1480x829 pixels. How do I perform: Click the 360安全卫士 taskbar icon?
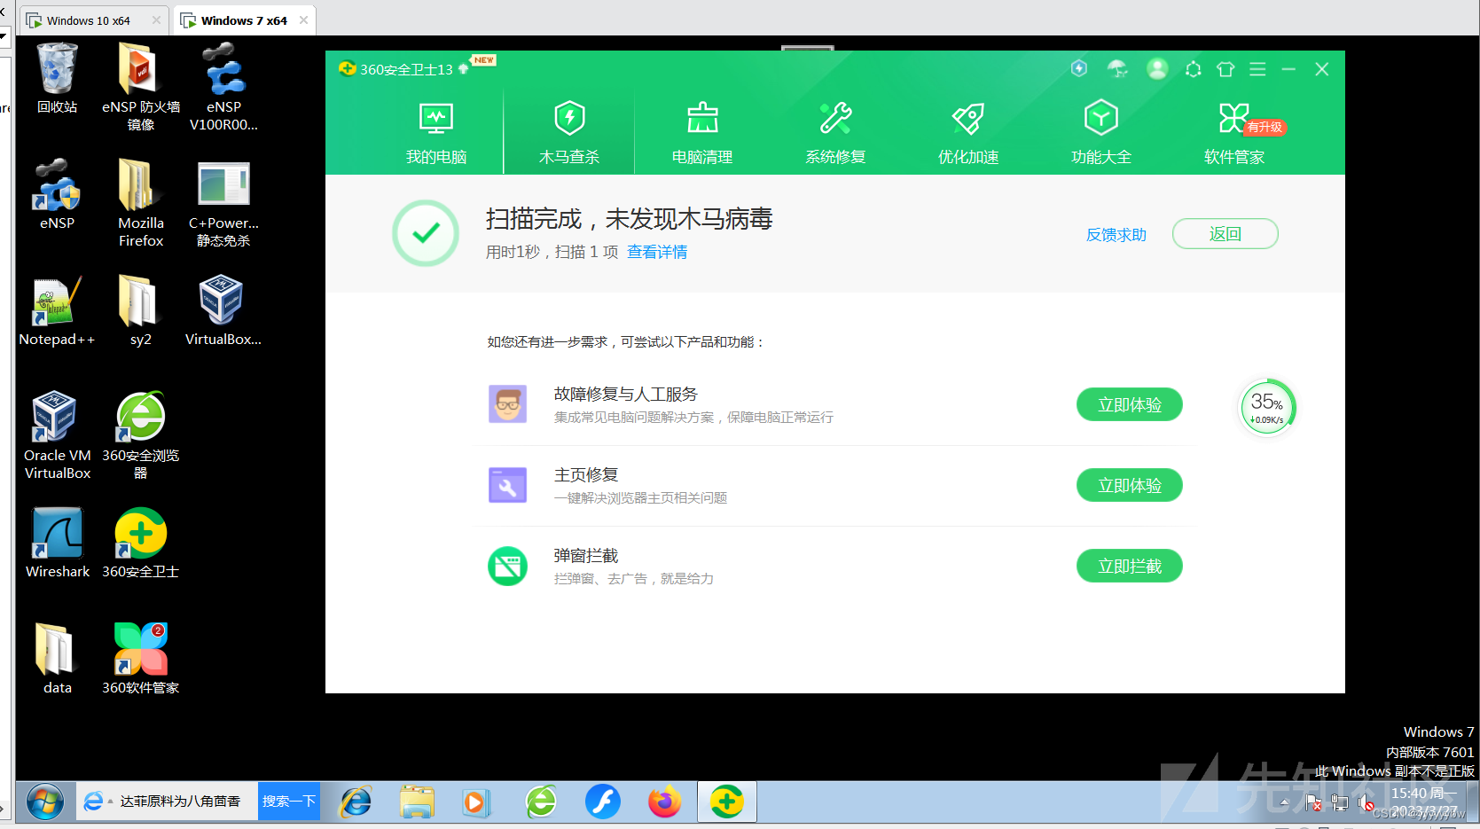(727, 802)
